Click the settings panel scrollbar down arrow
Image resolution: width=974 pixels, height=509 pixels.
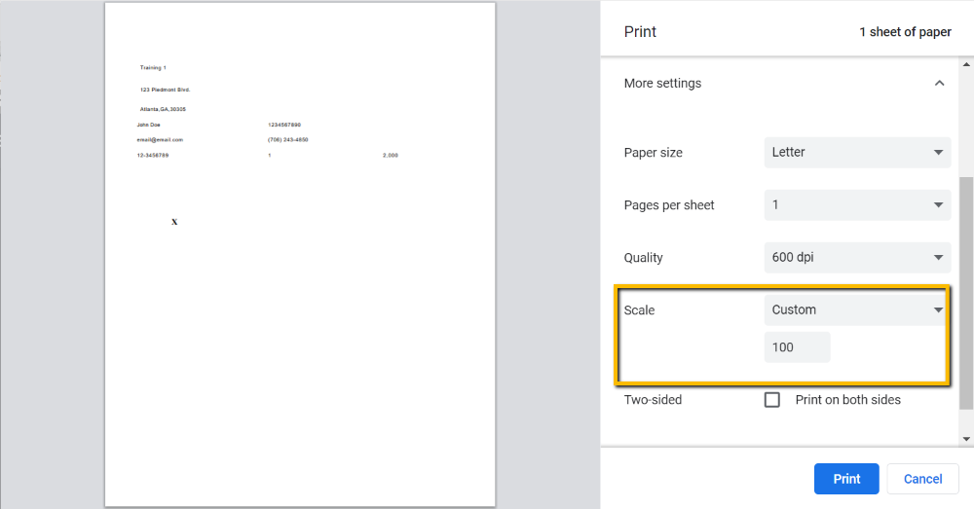coord(966,440)
